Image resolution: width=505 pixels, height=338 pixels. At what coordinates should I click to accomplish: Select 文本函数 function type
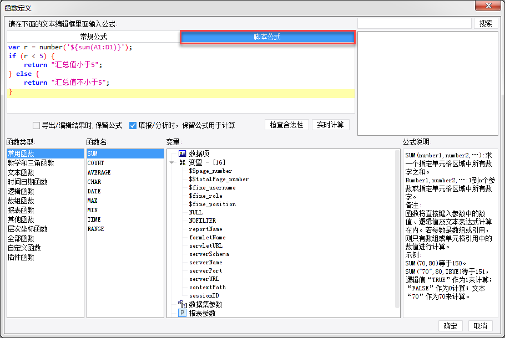point(45,172)
